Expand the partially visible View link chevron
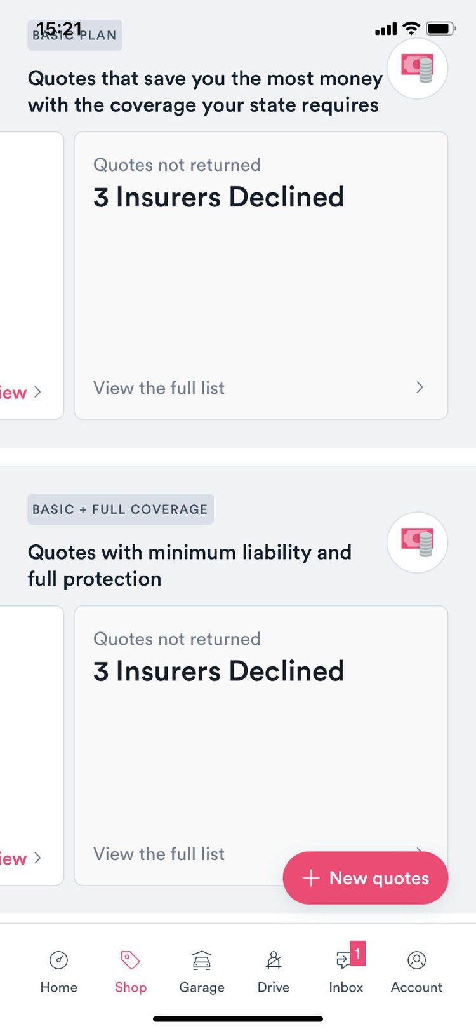Image resolution: width=476 pixels, height=1031 pixels. [x=37, y=393]
